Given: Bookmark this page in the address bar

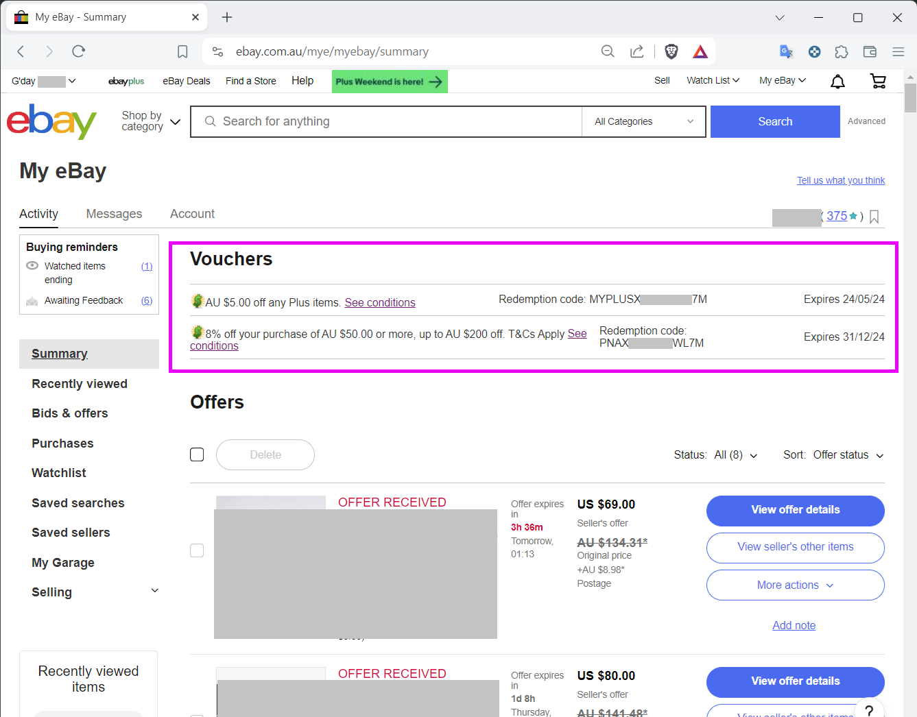Looking at the screenshot, I should click(182, 51).
